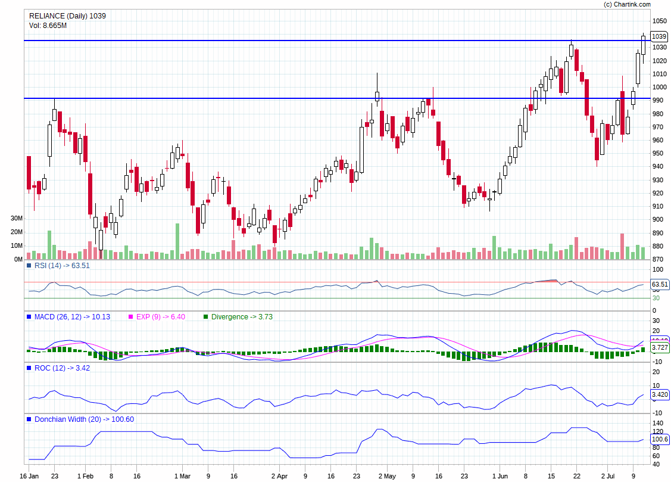Open the Chartink.com copyright link
The height and width of the screenshot is (482, 671).
tap(628, 4)
